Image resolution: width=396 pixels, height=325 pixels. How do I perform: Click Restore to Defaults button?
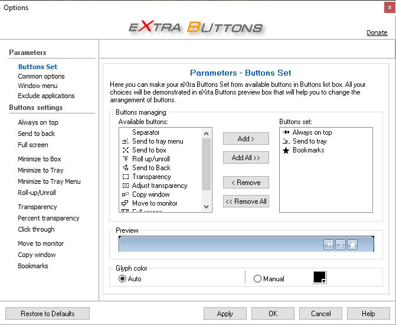coord(47,314)
